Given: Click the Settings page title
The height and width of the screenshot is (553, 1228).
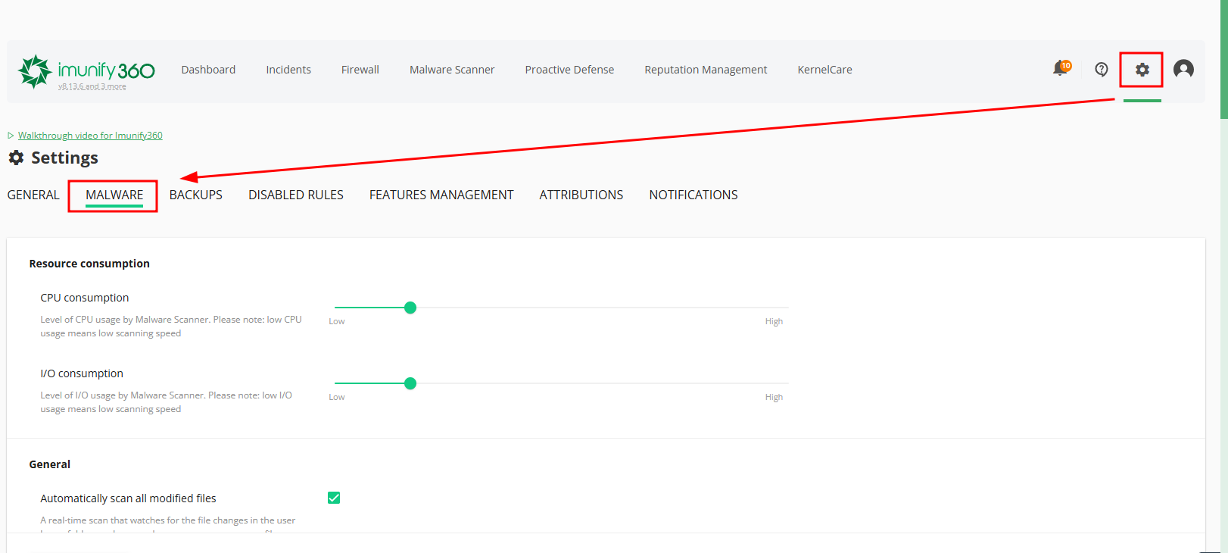Looking at the screenshot, I should pos(64,158).
